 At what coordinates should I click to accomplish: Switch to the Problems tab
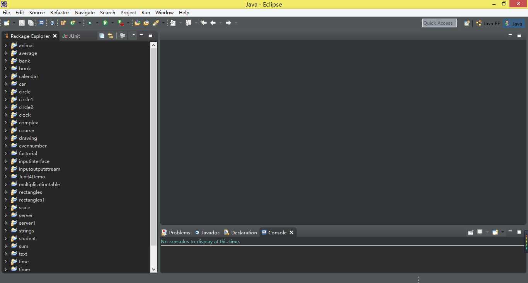click(176, 232)
